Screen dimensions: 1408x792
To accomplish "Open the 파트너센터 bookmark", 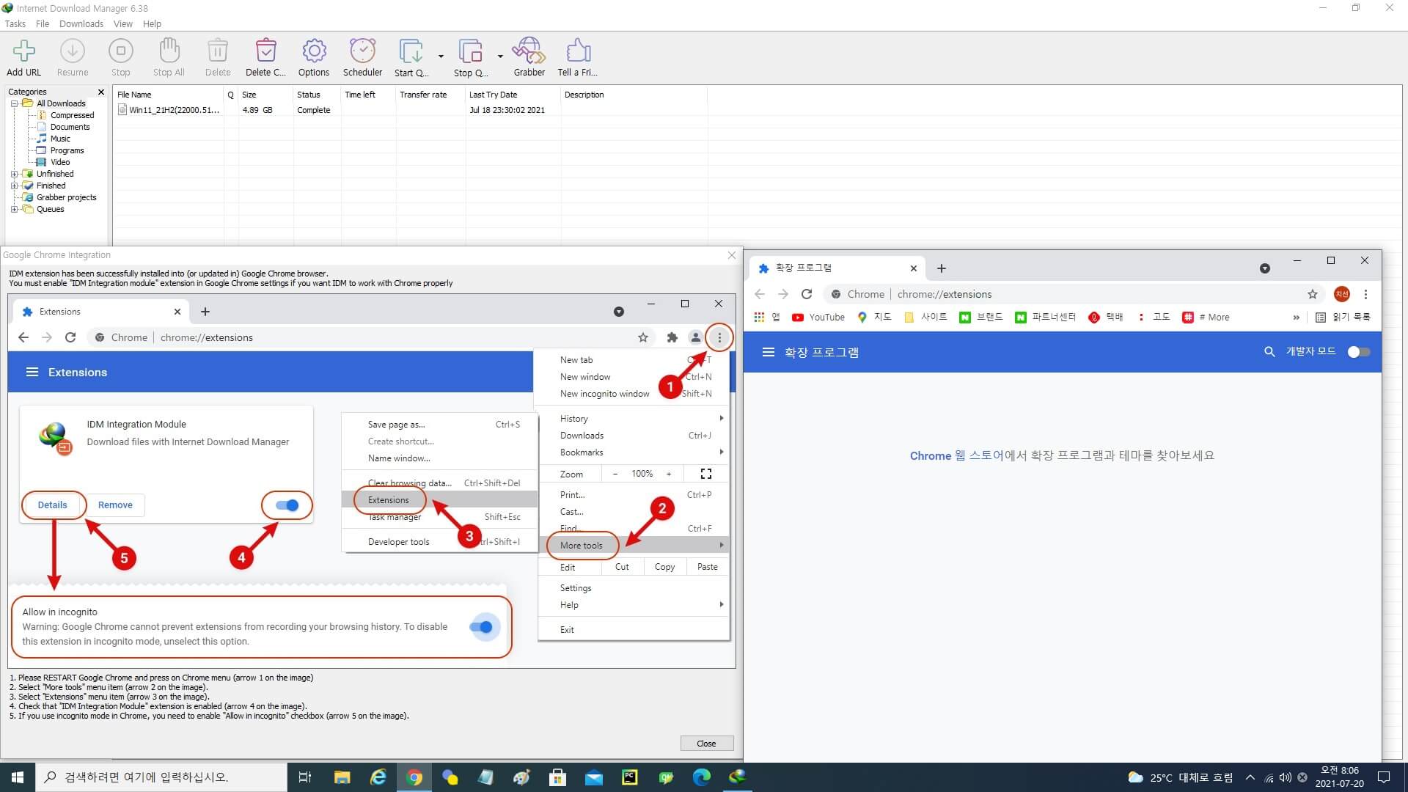I will pos(1046,318).
